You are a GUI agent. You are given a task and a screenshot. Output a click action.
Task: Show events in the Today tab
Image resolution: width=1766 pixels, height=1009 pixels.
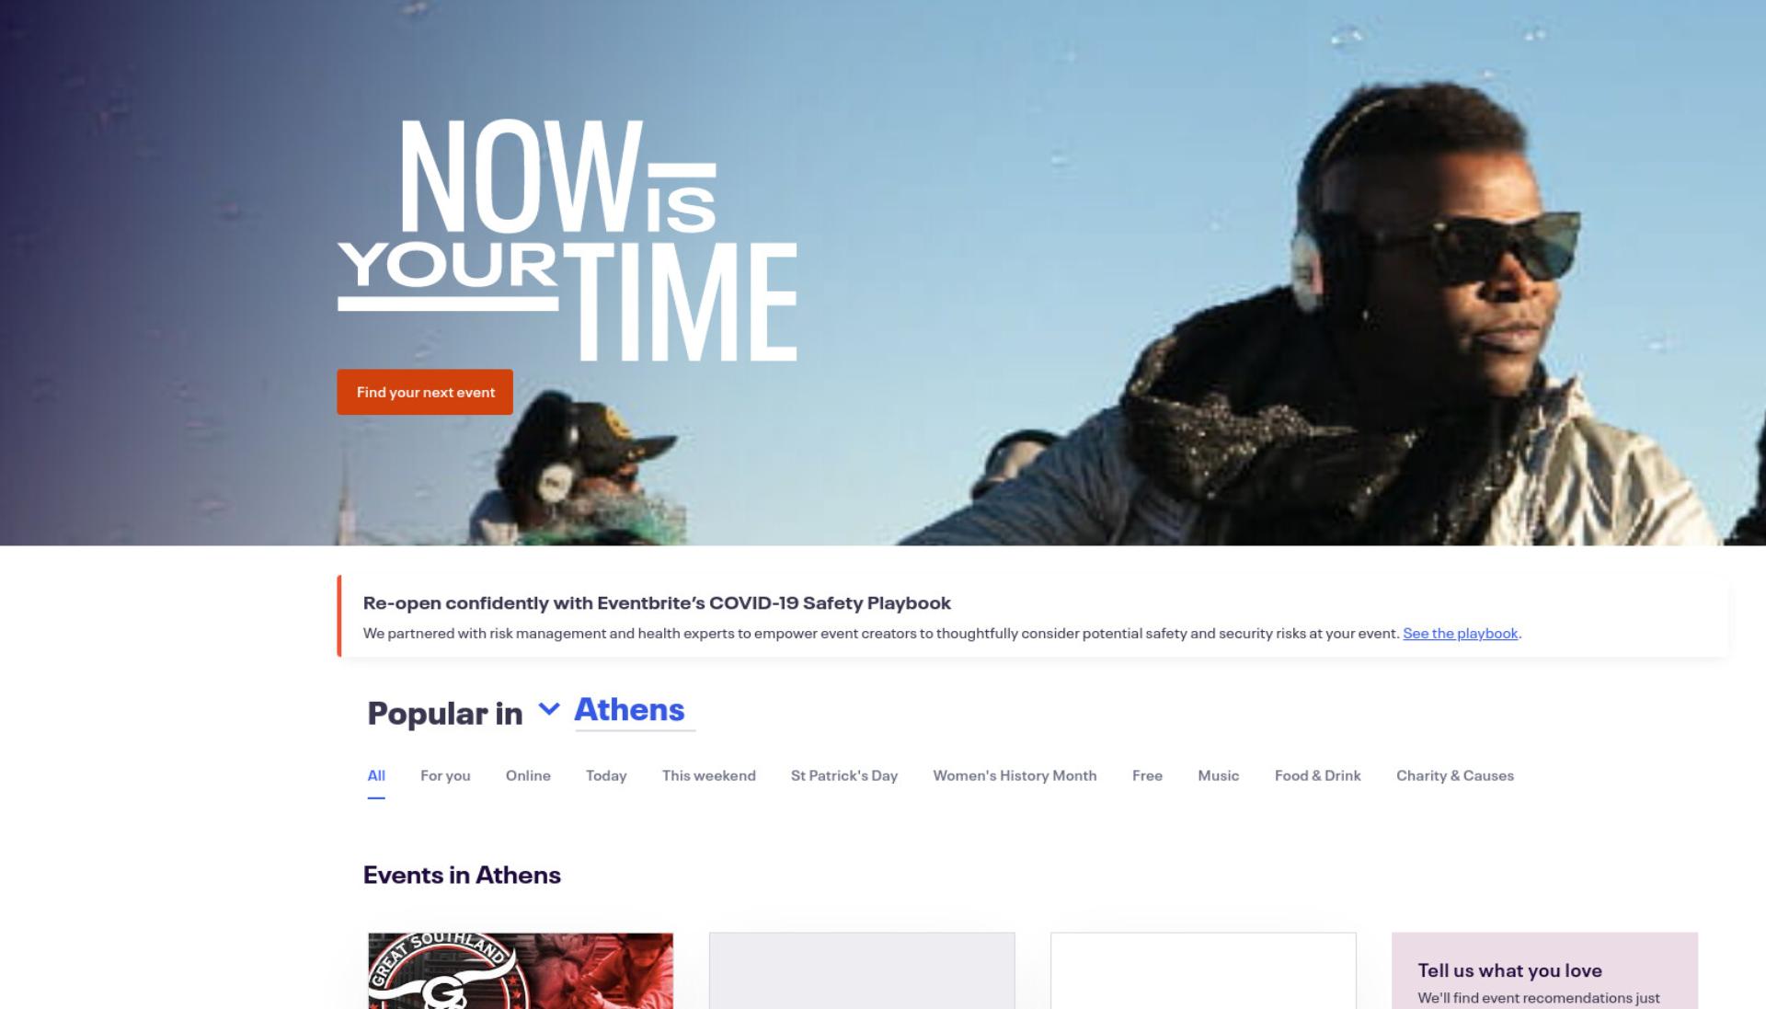(x=606, y=775)
